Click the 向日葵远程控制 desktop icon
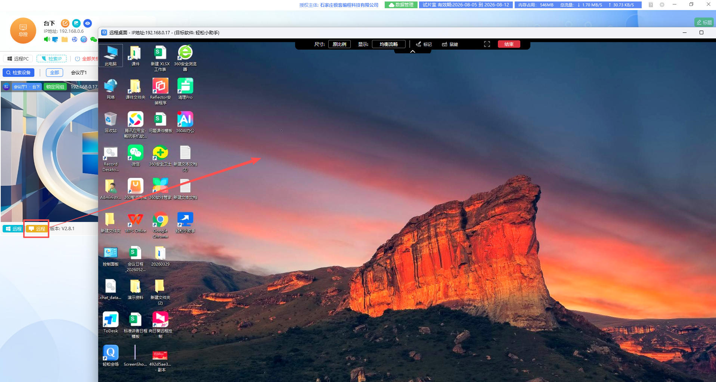The height and width of the screenshot is (382, 716). (160, 325)
